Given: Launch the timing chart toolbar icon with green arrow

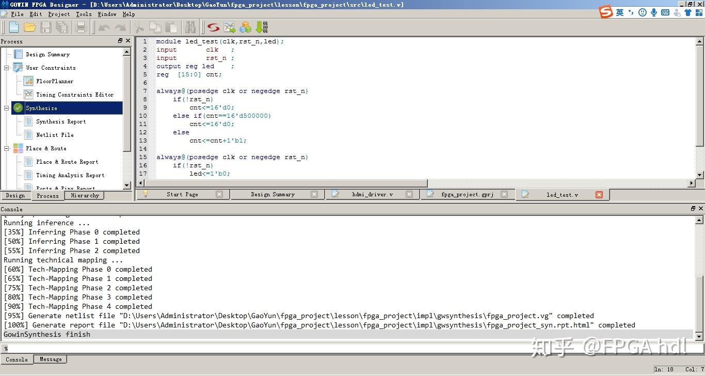Looking at the screenshot, I should [229, 27].
